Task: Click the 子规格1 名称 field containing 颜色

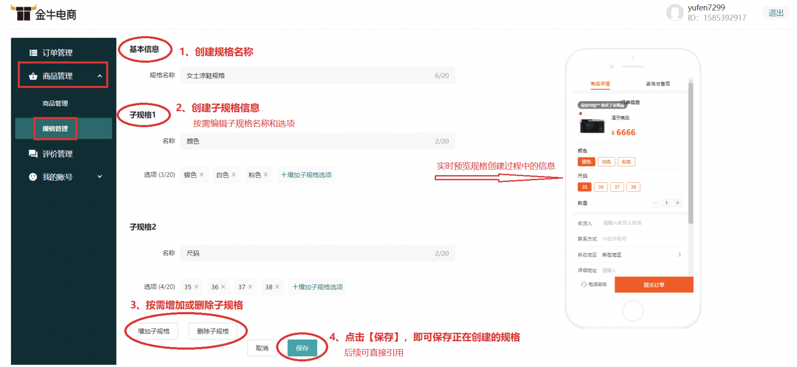Action: tap(317, 141)
